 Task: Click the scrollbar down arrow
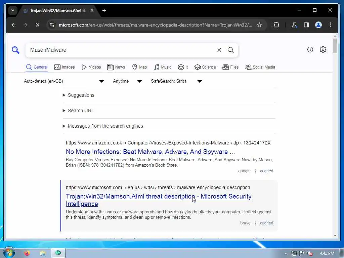click(x=335, y=235)
